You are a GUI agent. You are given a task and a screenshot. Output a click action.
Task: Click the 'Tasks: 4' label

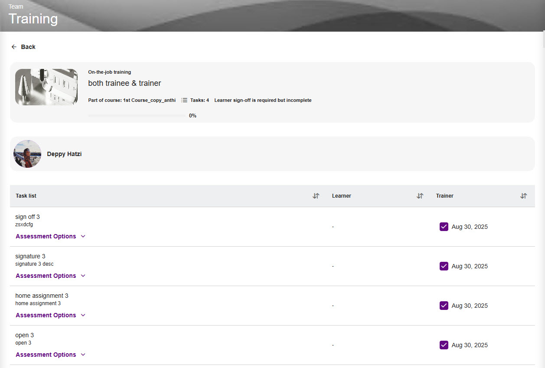pos(199,100)
